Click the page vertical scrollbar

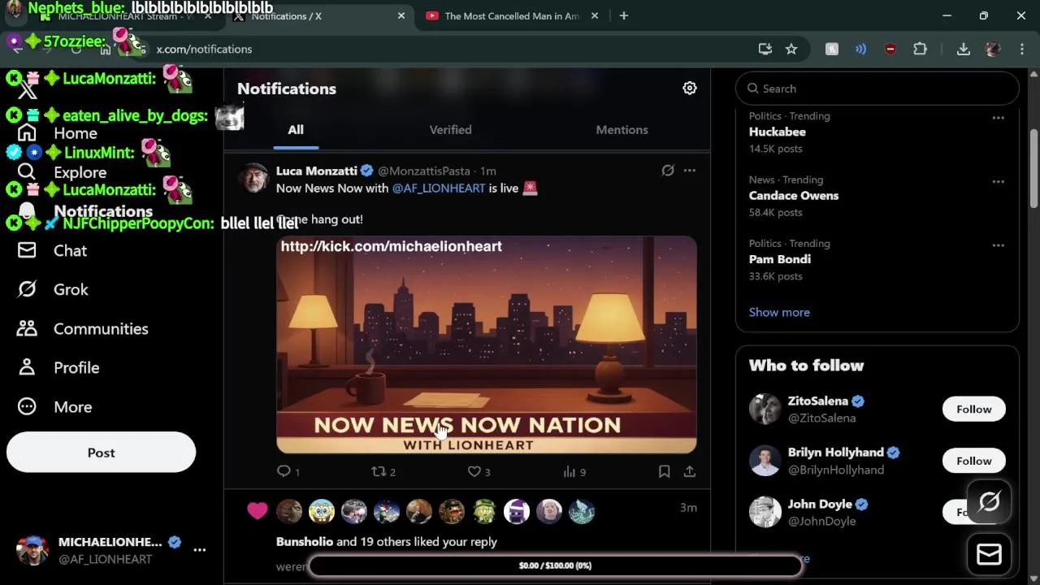pos(1033,168)
